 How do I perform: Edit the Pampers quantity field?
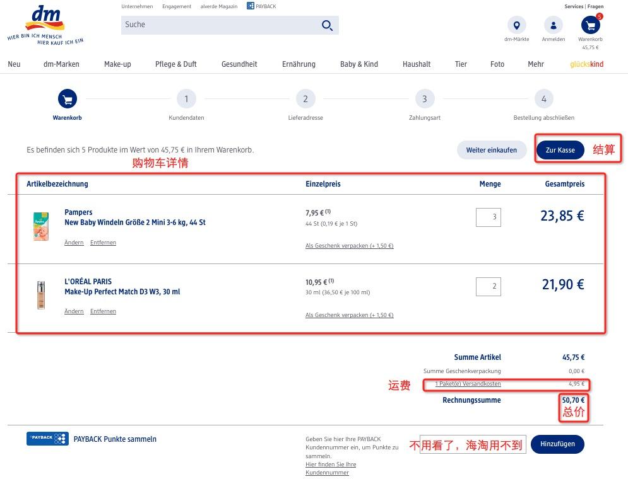pos(489,217)
